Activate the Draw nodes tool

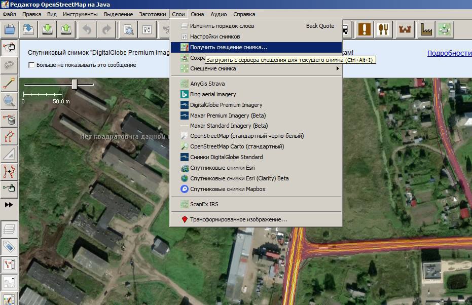coord(9,83)
